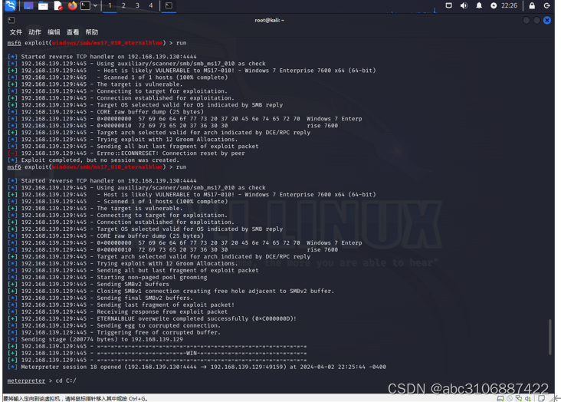Screen dimensions: 561x402
Task: Click the VMware status bar Ctrl+G hint text
Action: point(76,398)
